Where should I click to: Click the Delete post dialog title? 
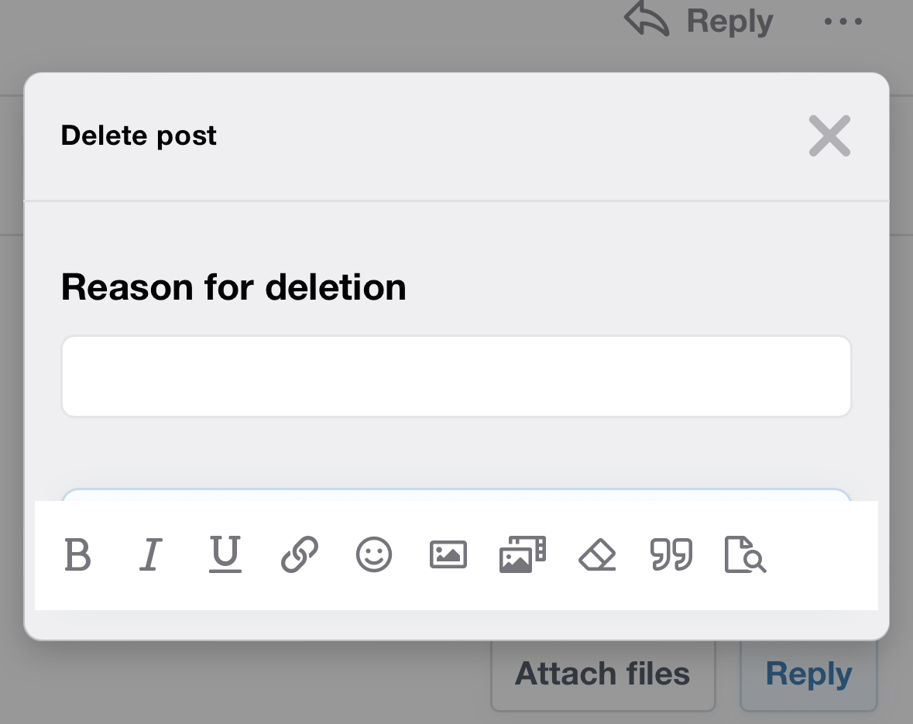coord(139,136)
